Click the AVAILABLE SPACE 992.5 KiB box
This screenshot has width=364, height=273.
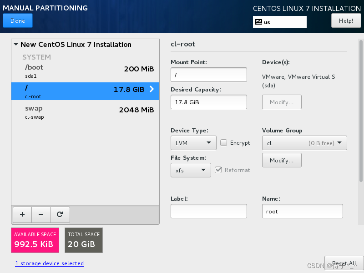tap(35, 240)
